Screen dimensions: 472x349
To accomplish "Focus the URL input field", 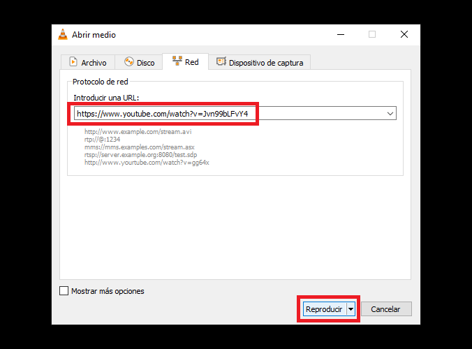I will (x=235, y=113).
